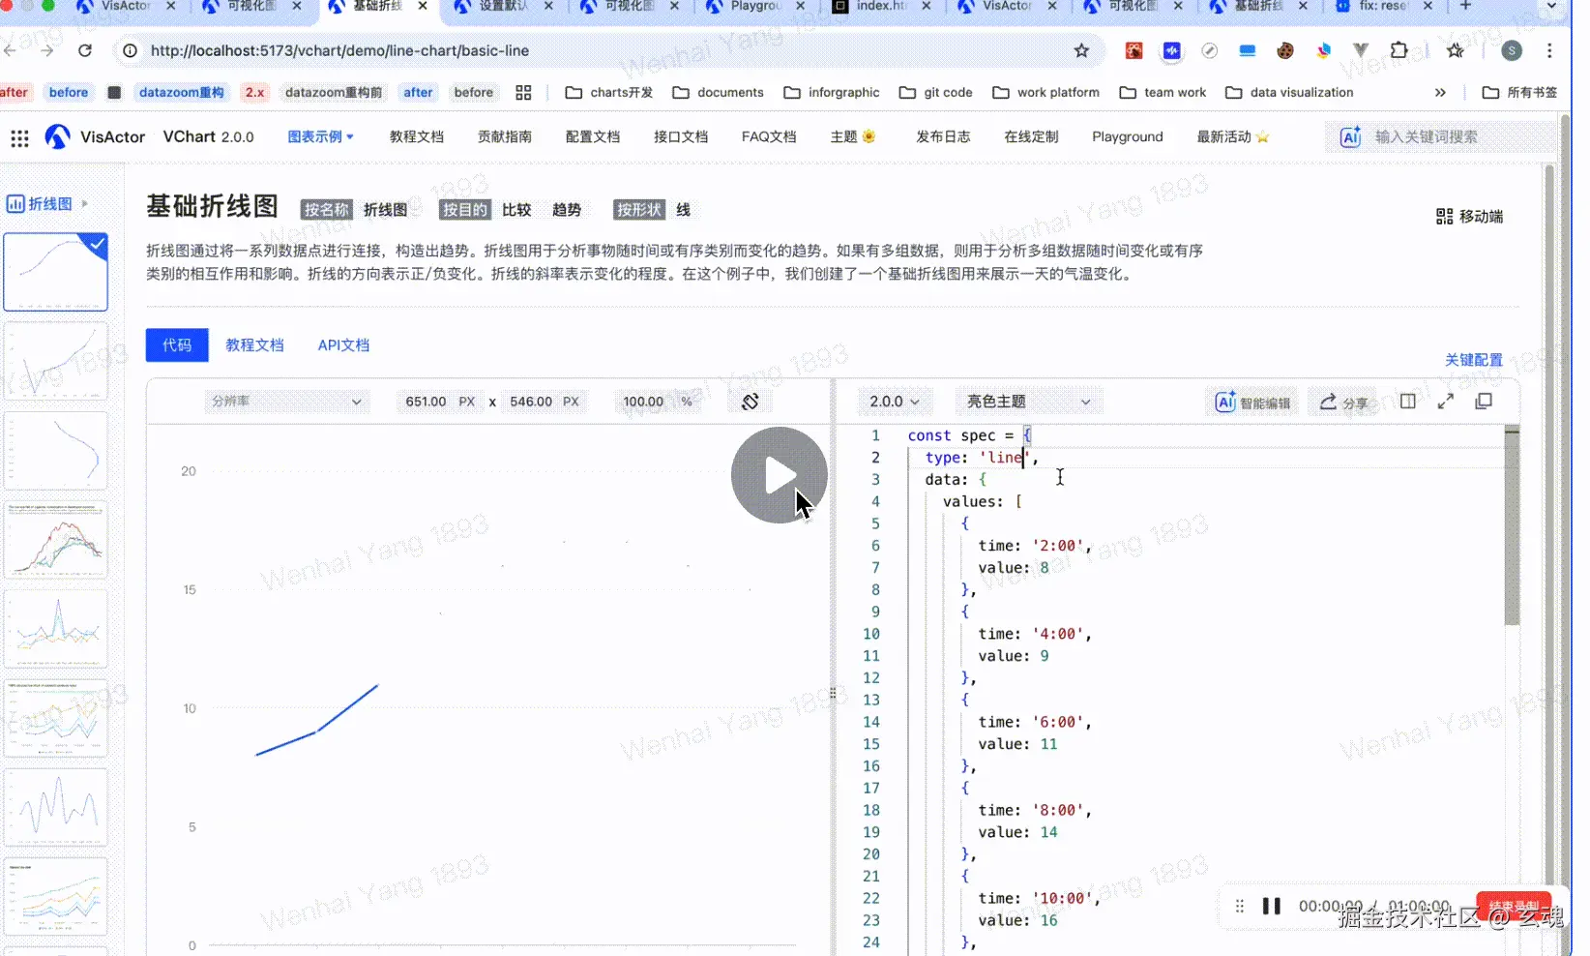This screenshot has height=956, width=1590.
Task: Open the cookie extension icon
Action: click(1285, 50)
